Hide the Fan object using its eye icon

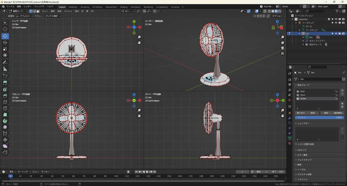point(336,33)
